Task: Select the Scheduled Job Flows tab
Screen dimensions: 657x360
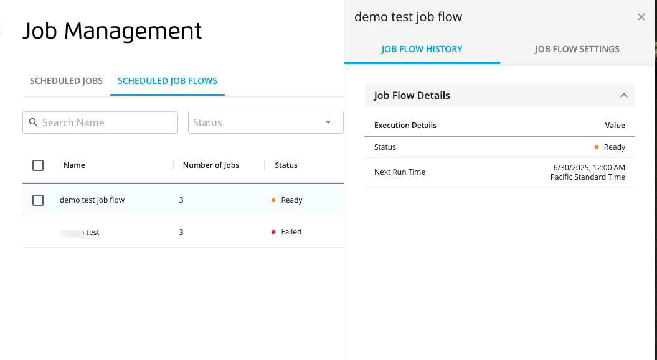Action: pos(167,81)
